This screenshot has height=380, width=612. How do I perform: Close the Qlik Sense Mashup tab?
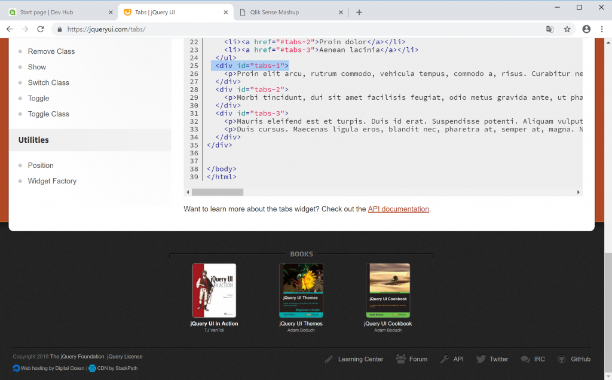(x=341, y=12)
